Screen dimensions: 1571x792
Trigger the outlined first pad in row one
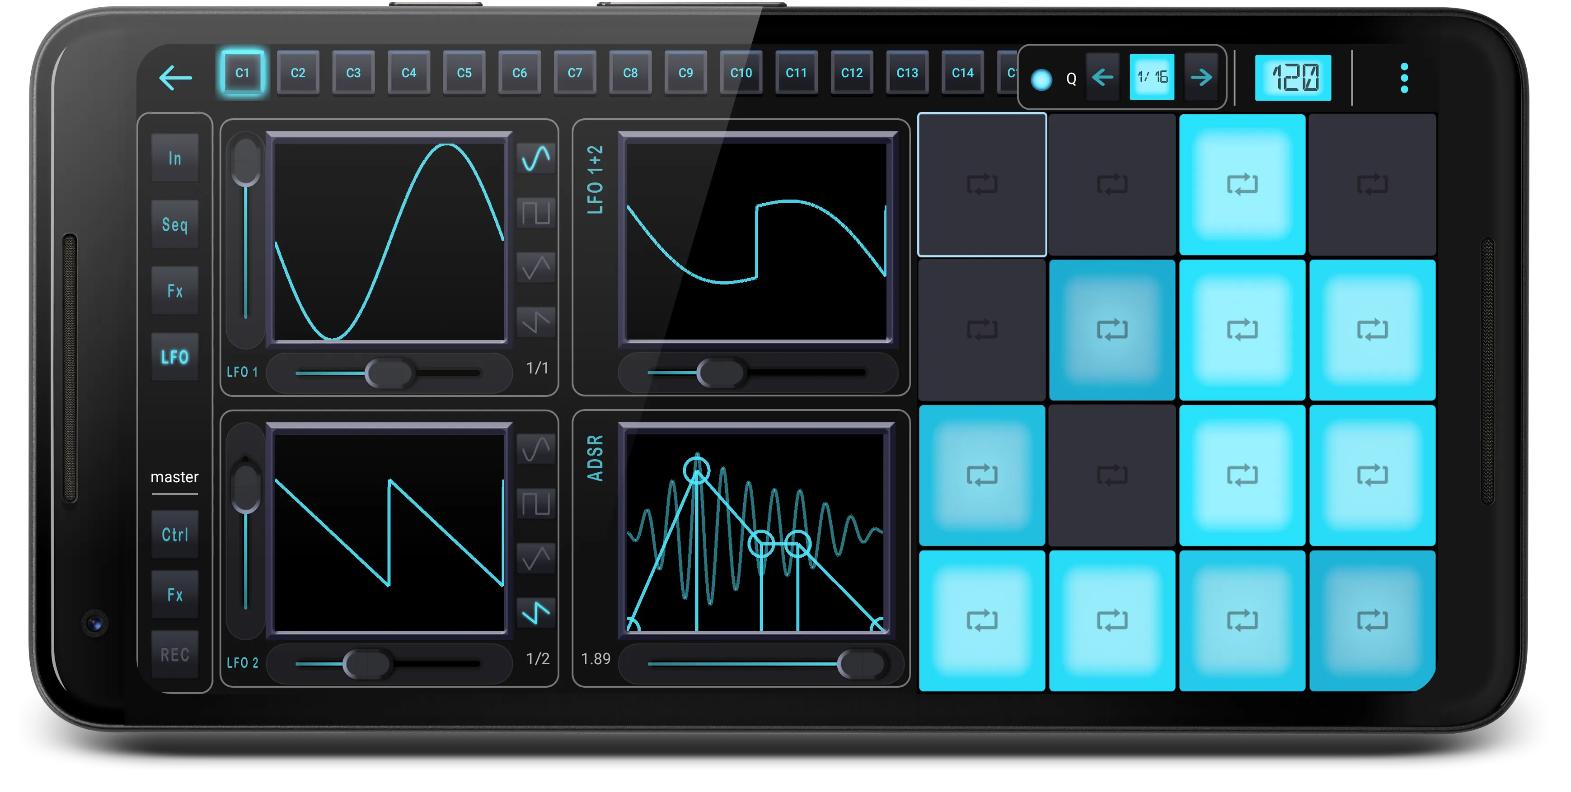pos(982,184)
